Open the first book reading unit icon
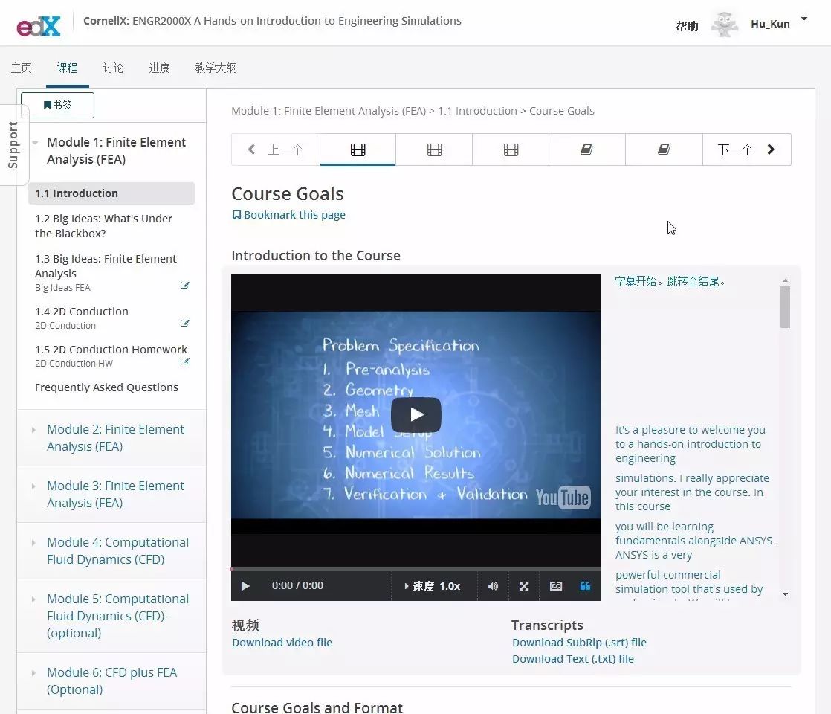The height and width of the screenshot is (714, 831). pos(586,149)
